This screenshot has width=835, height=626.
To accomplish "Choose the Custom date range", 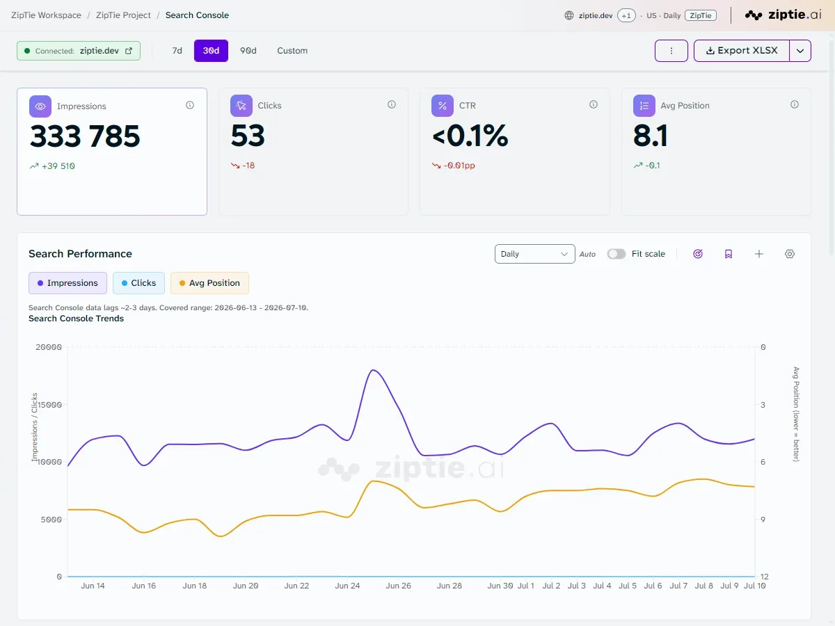I will pos(292,51).
